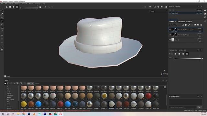Add smart material layer icon in Layers
This screenshot has width=207, height=116.
click(x=195, y=25)
